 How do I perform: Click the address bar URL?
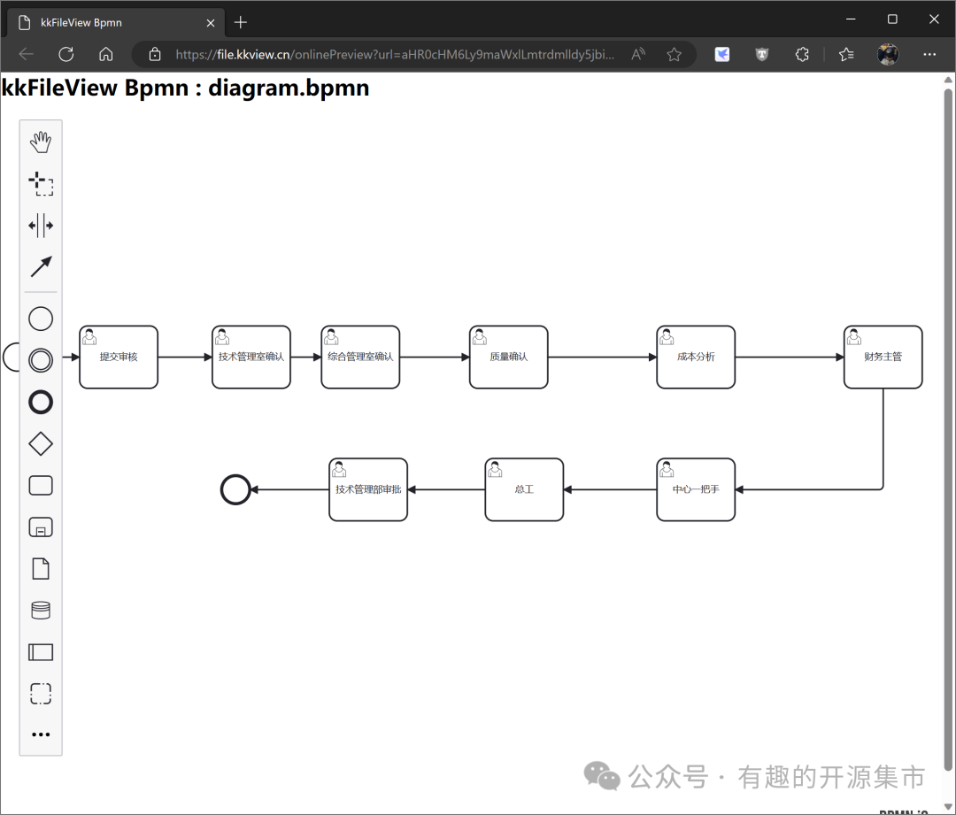pyautogui.click(x=395, y=54)
